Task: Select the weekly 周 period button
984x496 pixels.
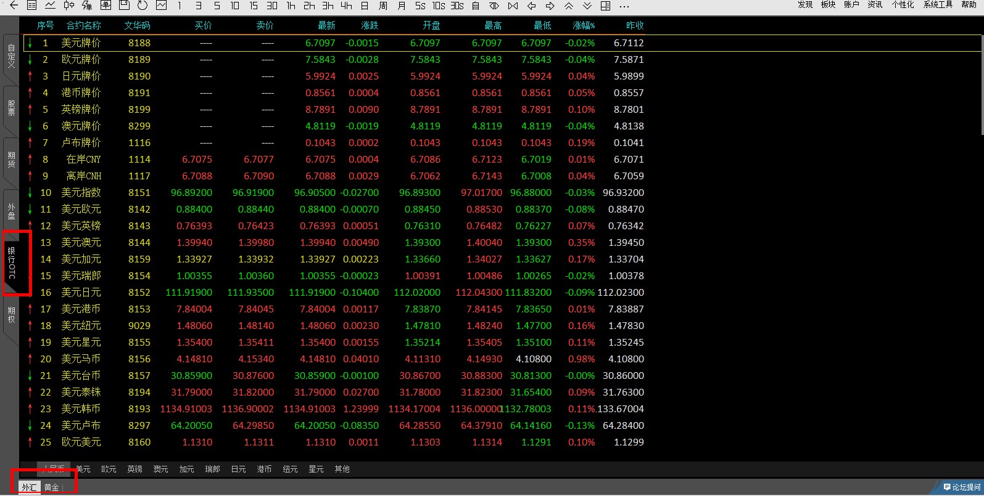Action: click(383, 6)
